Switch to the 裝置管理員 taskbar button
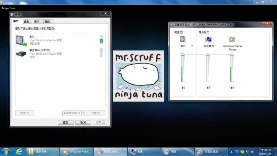 pos(211,152)
